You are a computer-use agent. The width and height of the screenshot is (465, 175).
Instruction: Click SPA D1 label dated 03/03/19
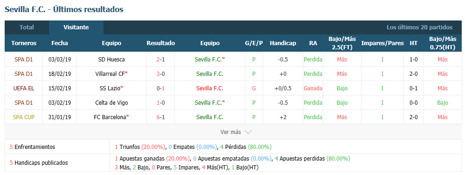[24, 59]
